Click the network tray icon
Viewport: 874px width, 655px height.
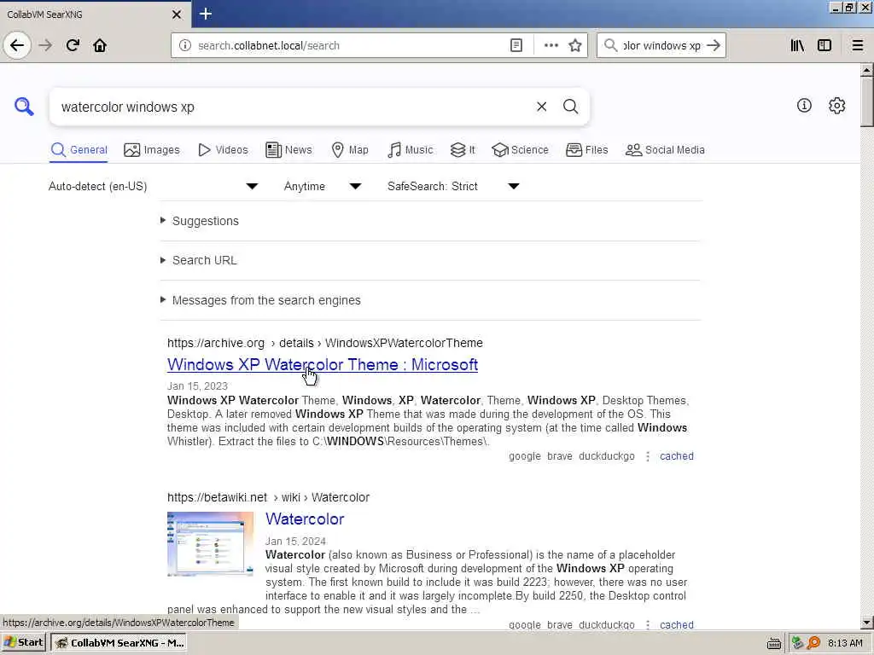point(798,643)
